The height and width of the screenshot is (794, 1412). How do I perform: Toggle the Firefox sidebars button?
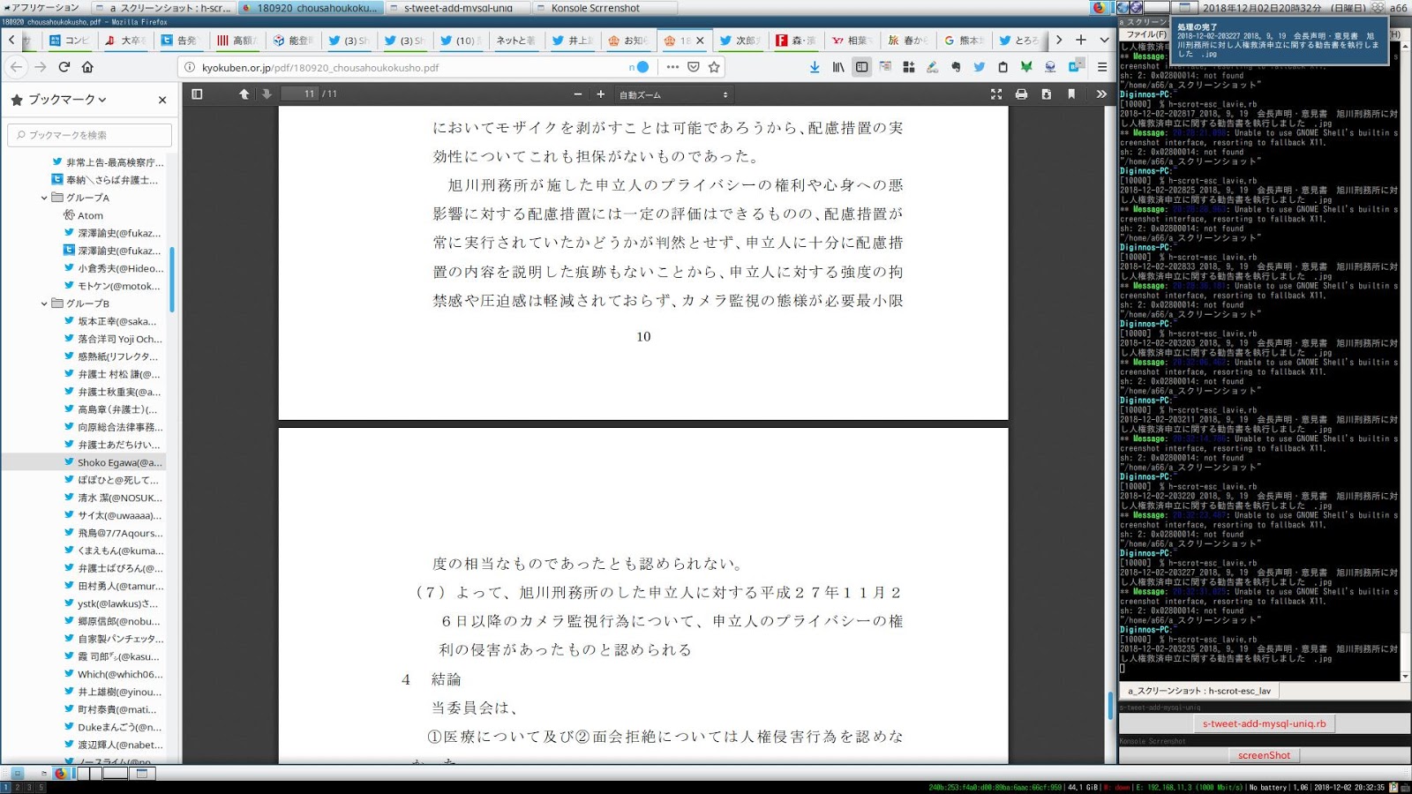tap(862, 67)
